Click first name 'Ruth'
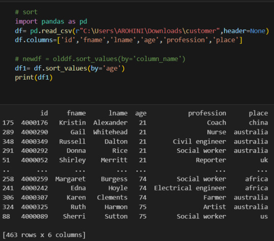 78,207
